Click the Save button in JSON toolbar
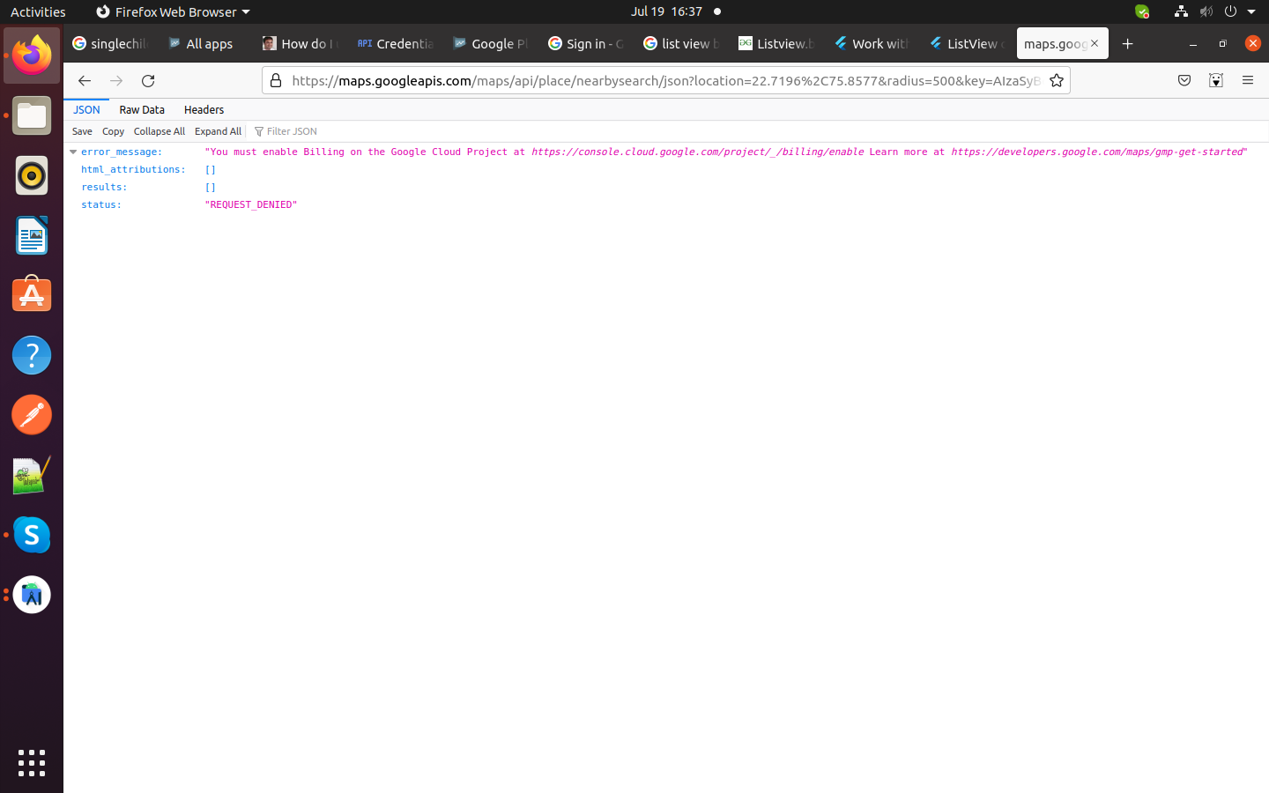 point(82,131)
